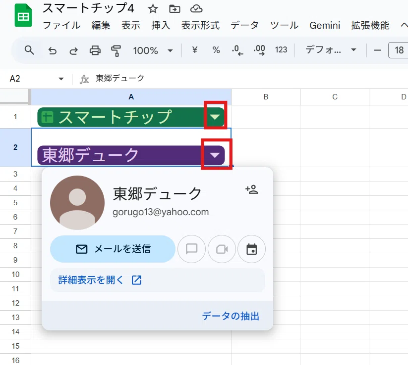The image size is (408, 365).
Task: Click the contact avatar picture
Action: 77,203
